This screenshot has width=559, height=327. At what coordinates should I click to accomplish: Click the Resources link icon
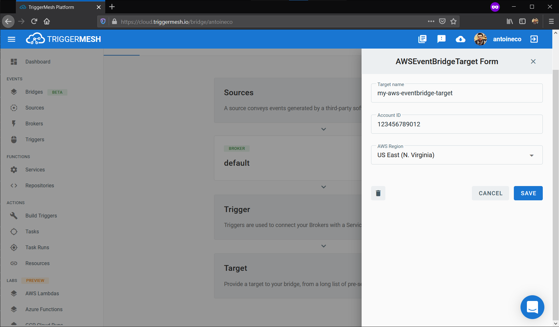14,263
